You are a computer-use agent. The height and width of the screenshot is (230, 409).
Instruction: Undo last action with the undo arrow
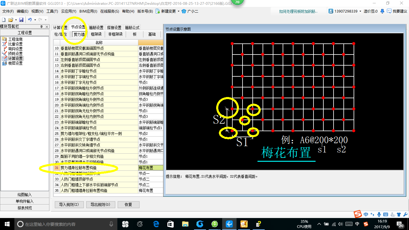coord(30,20)
